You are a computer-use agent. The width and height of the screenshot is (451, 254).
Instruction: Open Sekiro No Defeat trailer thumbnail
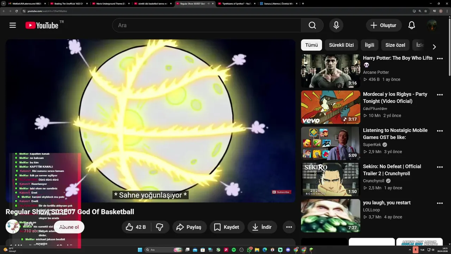point(330,180)
